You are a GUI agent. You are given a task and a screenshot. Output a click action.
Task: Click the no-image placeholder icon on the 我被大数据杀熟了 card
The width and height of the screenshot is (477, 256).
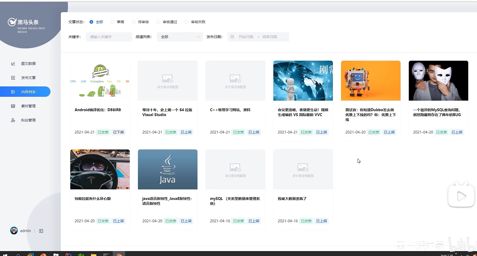303,167
